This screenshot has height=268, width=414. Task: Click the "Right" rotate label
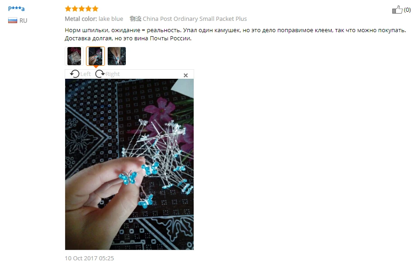tap(113, 74)
